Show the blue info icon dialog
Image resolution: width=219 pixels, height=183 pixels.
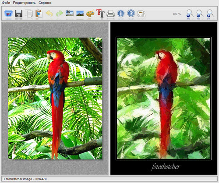pos(121,14)
